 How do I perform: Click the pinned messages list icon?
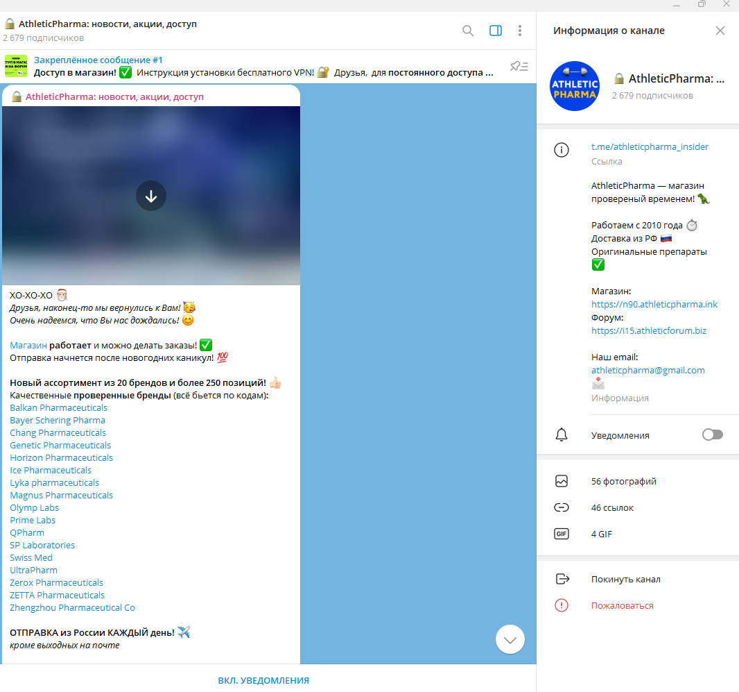pyautogui.click(x=519, y=67)
